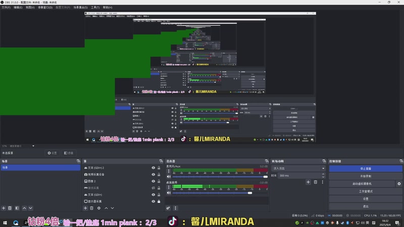This screenshot has width=404, height=227.
Task: Lock the 图像 2 source
Action: click(159, 181)
